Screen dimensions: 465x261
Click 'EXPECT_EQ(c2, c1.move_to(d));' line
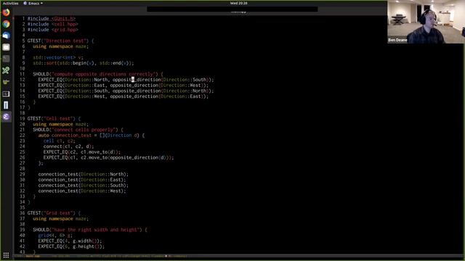[82, 152]
